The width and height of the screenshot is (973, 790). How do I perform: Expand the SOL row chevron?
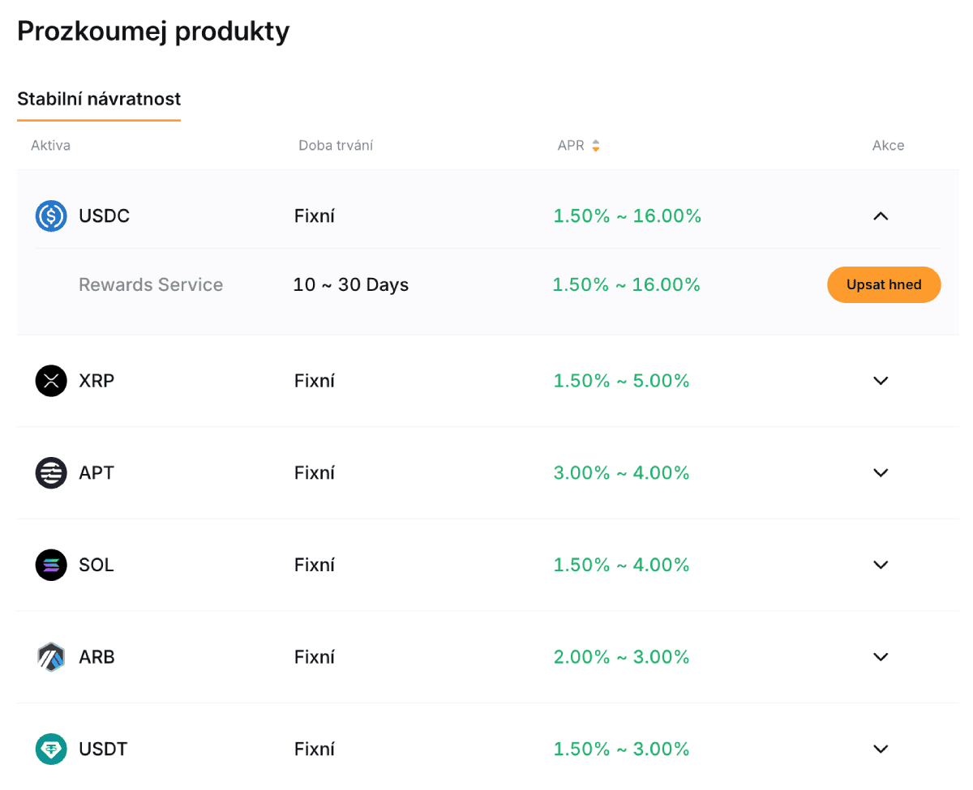pyautogui.click(x=881, y=565)
